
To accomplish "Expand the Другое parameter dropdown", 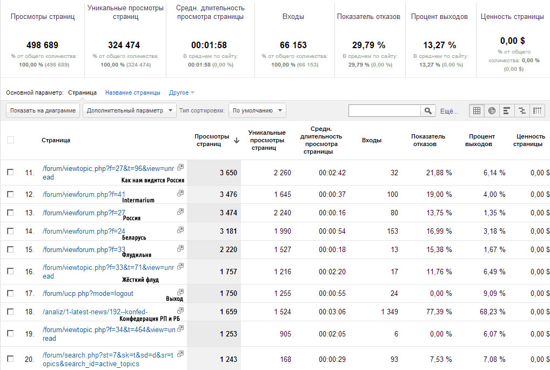I will tap(182, 93).
